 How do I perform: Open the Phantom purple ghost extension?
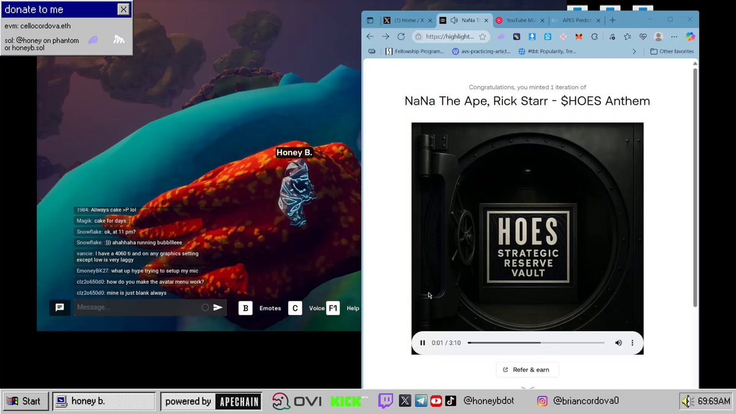point(501,37)
